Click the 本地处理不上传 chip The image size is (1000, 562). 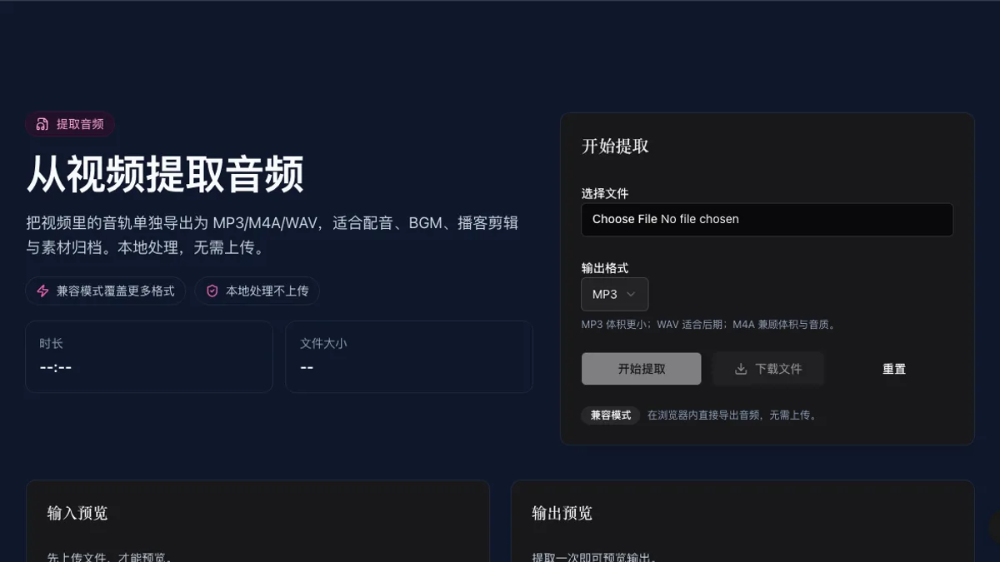click(257, 291)
